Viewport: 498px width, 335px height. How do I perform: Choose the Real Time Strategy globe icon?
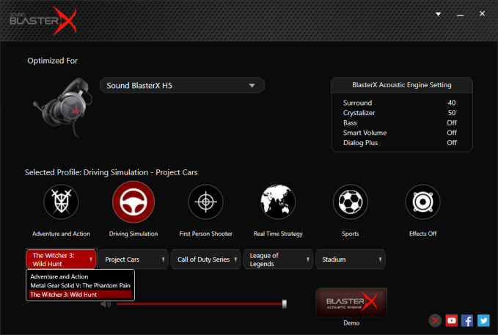pyautogui.click(x=278, y=202)
